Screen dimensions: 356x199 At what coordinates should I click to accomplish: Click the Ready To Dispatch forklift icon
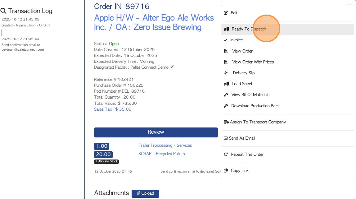tap(226, 29)
